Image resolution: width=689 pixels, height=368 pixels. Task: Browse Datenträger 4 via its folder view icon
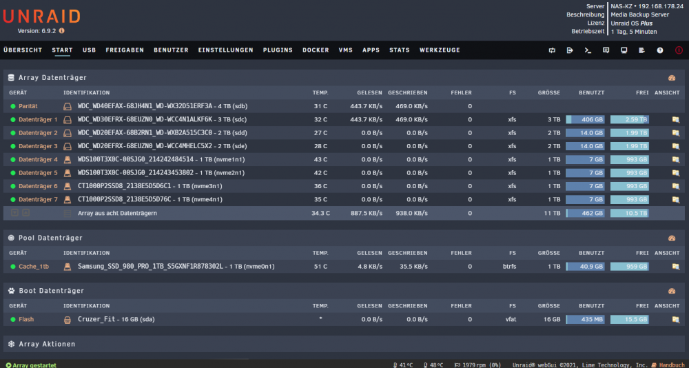click(x=676, y=160)
